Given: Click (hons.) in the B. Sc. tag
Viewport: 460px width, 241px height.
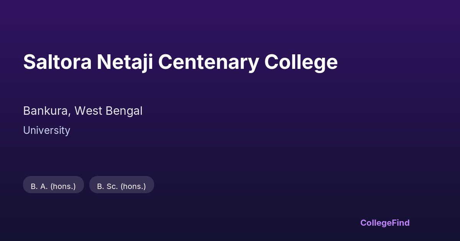Looking at the screenshot, I should (x=133, y=186).
